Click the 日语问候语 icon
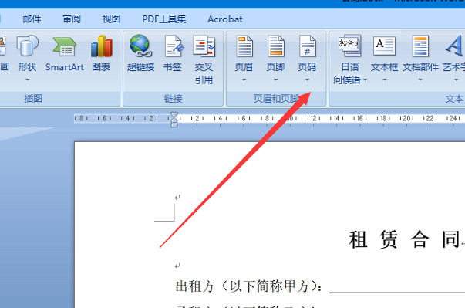 349,46
